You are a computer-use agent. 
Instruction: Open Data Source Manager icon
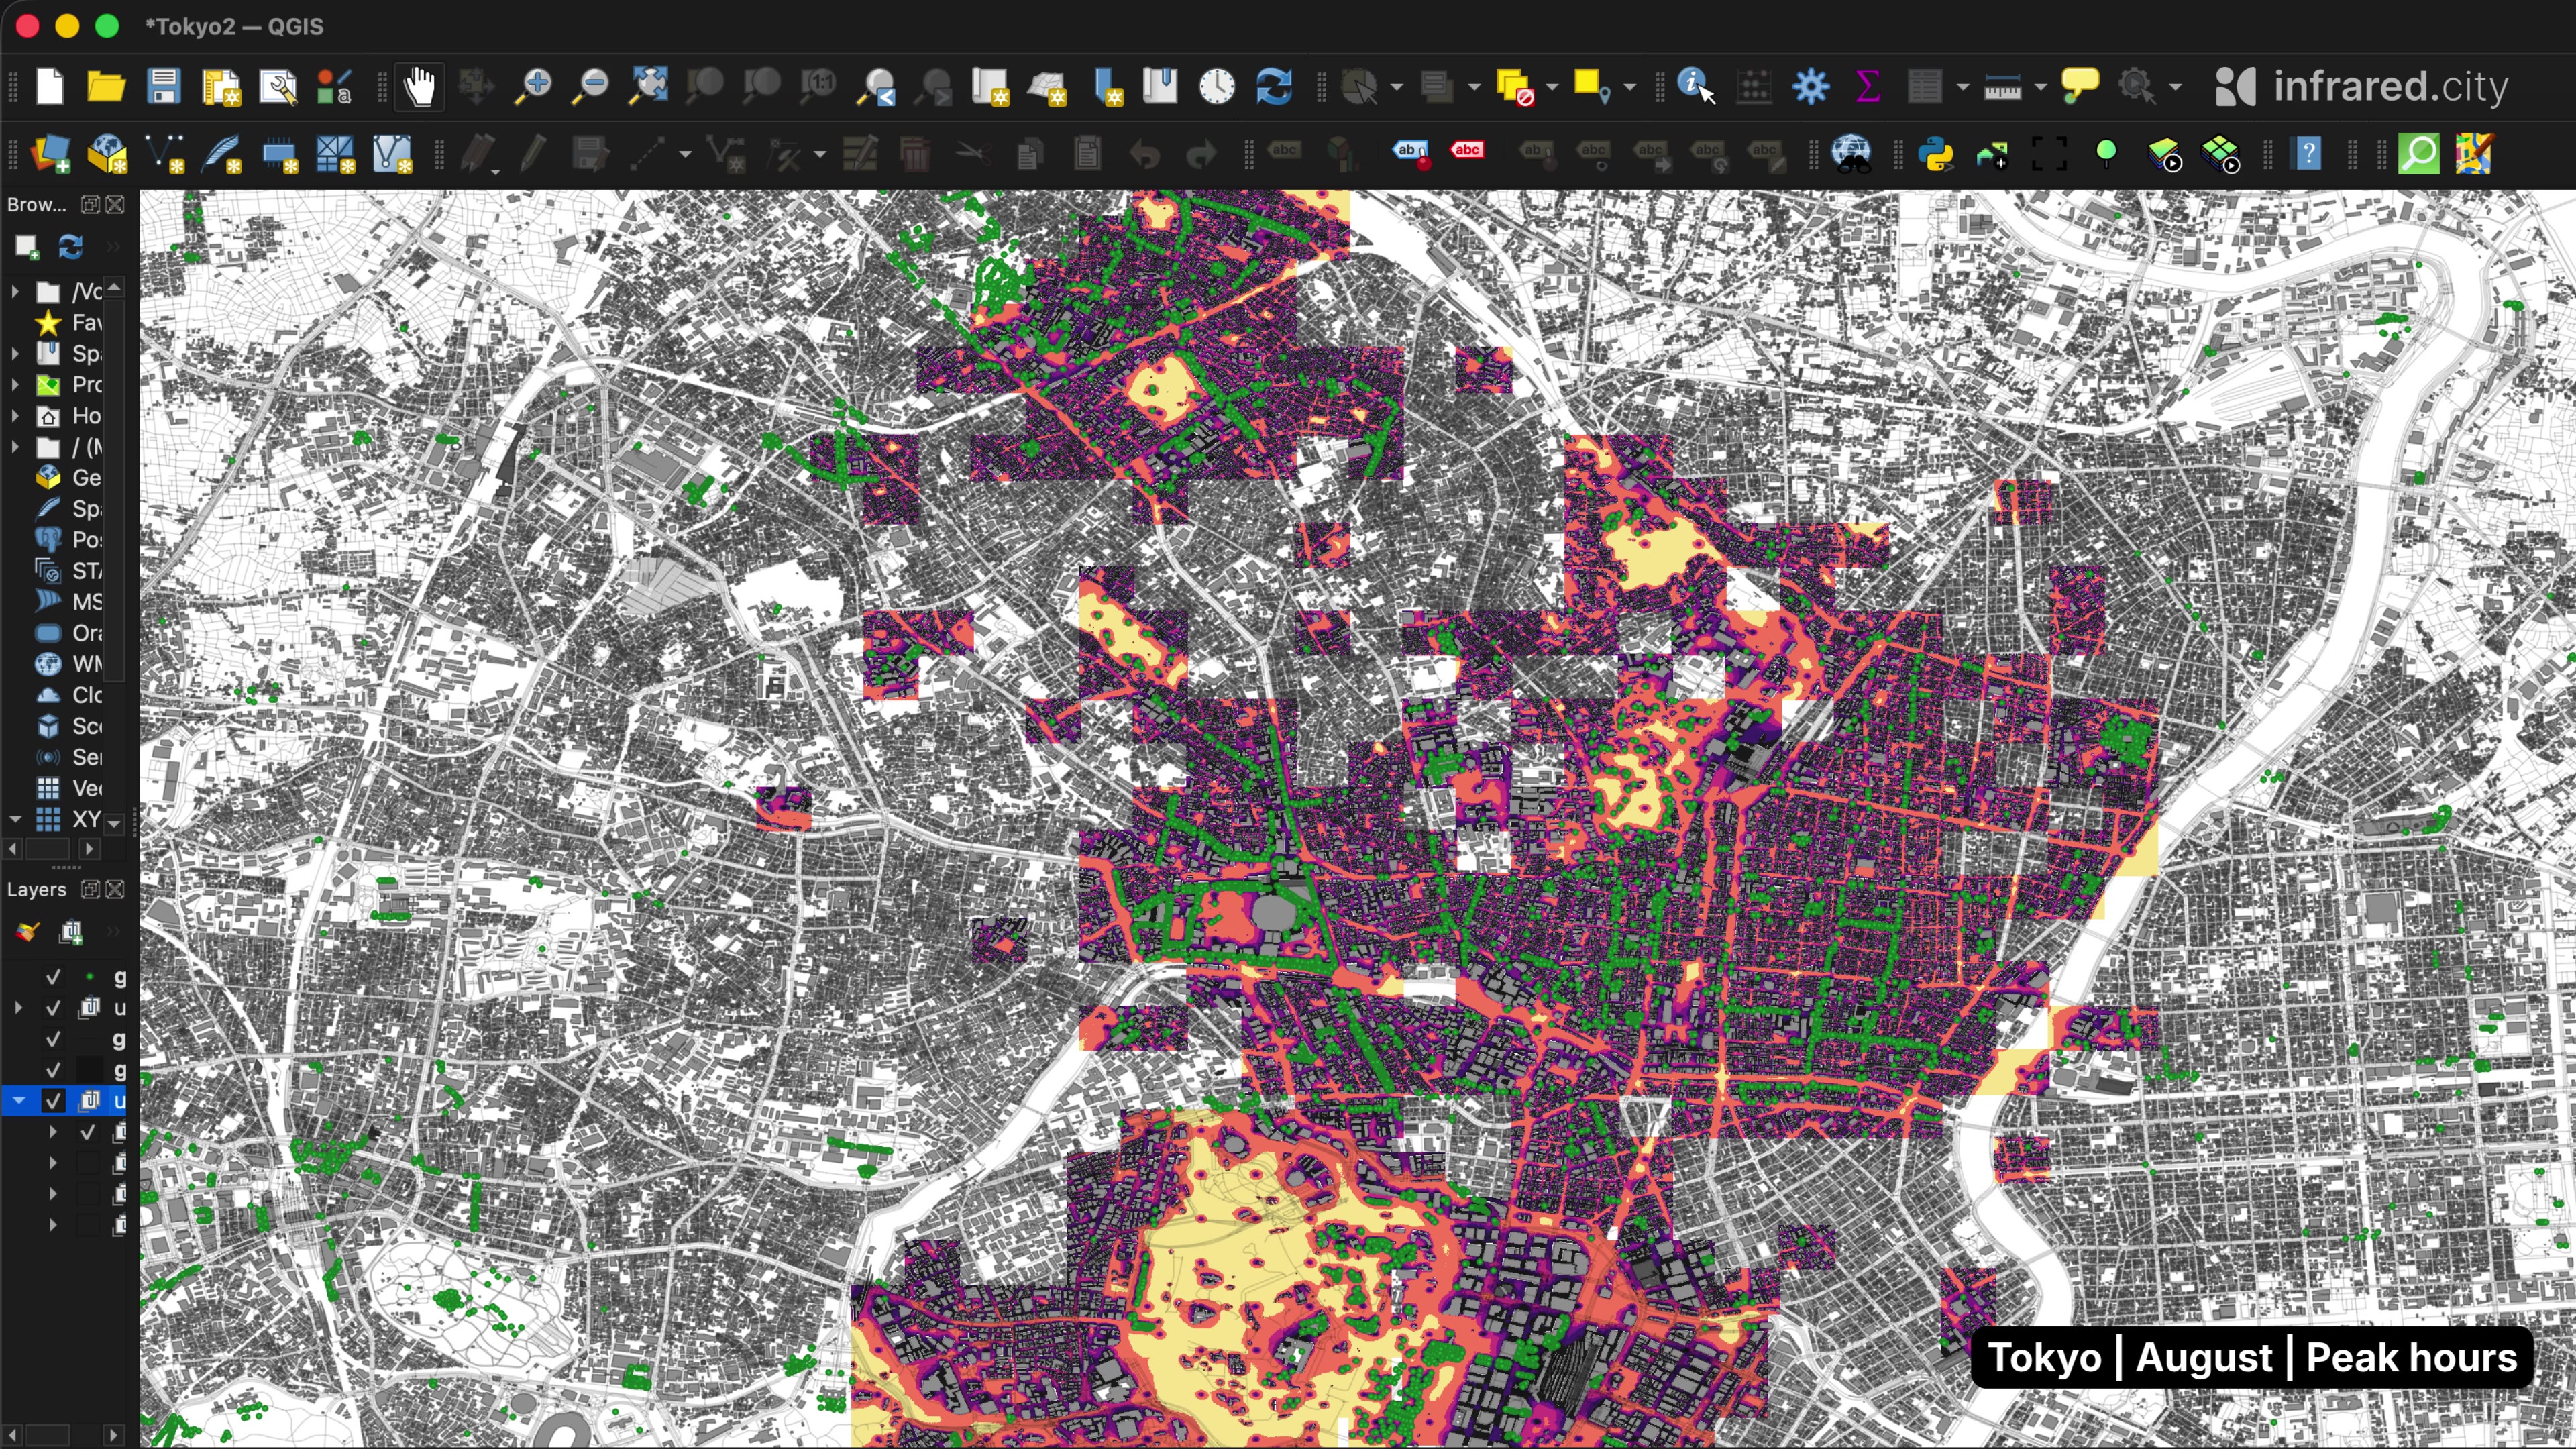click(x=50, y=154)
